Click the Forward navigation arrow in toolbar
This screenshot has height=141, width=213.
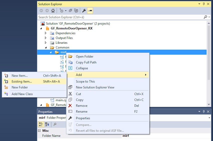coord(47,10)
